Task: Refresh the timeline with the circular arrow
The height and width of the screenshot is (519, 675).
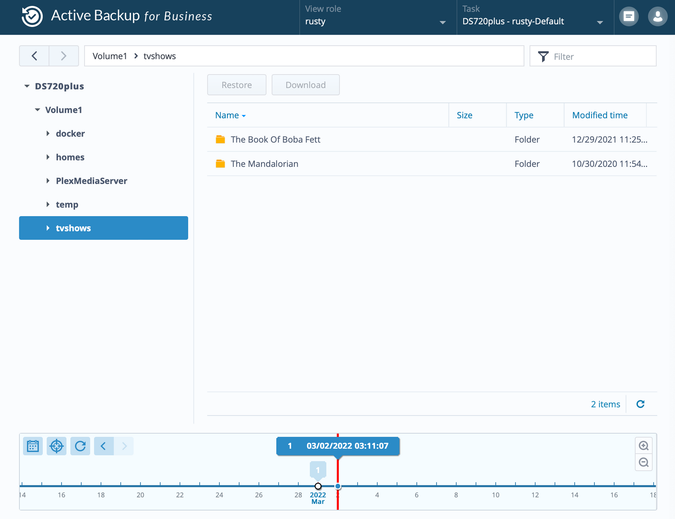Action: point(80,446)
